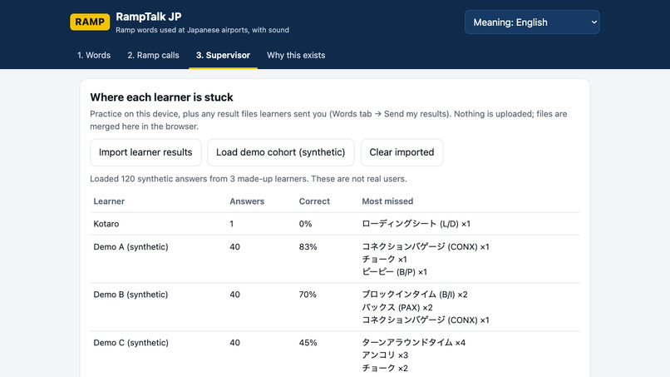670x377 pixels.
Task: Click Demo A's コネクションバゲージ (CONX) ×1 entry
Action: point(426,247)
